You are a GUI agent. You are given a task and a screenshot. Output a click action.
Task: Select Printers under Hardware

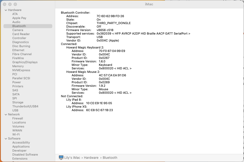pos(18,86)
